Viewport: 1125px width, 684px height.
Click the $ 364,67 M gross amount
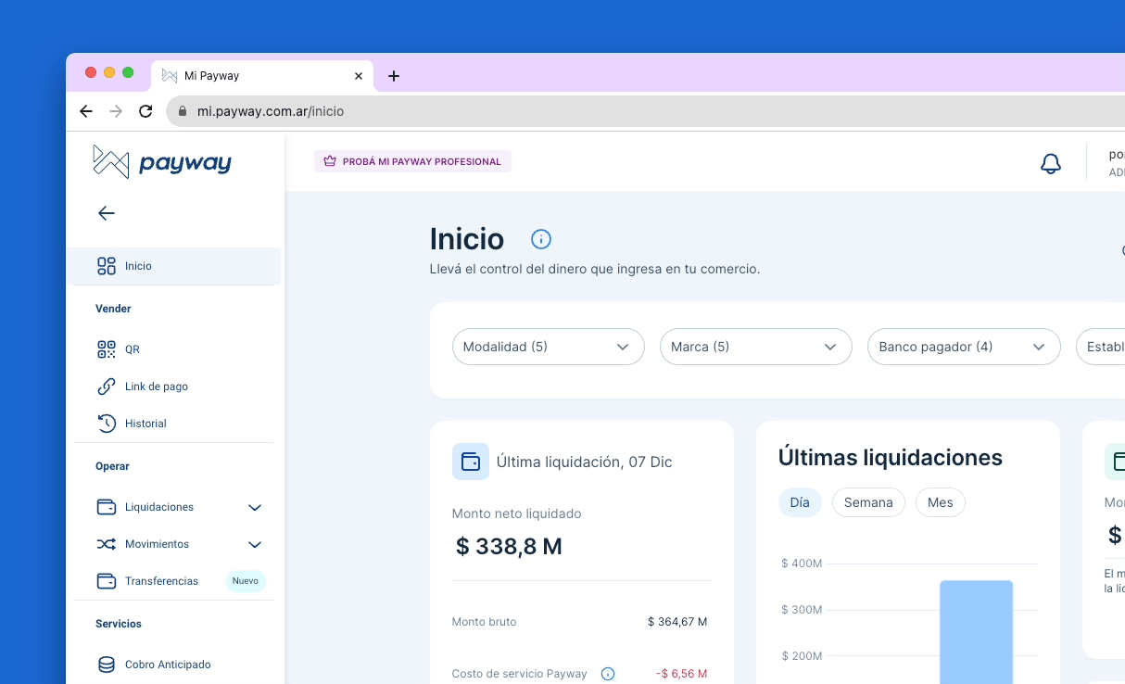pos(677,622)
